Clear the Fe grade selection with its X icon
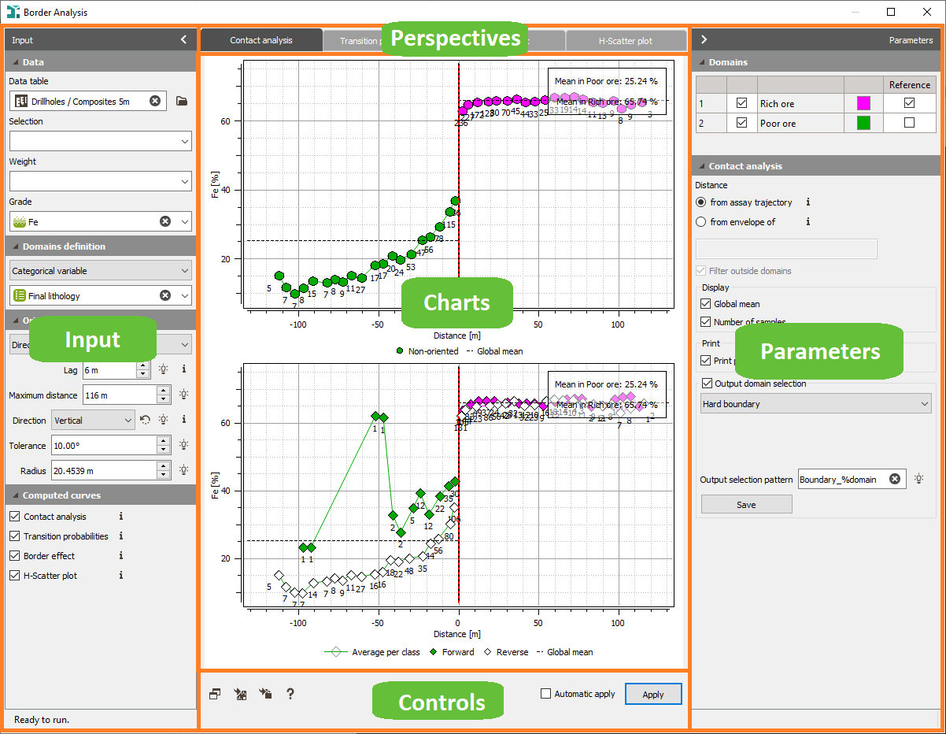 pos(165,221)
